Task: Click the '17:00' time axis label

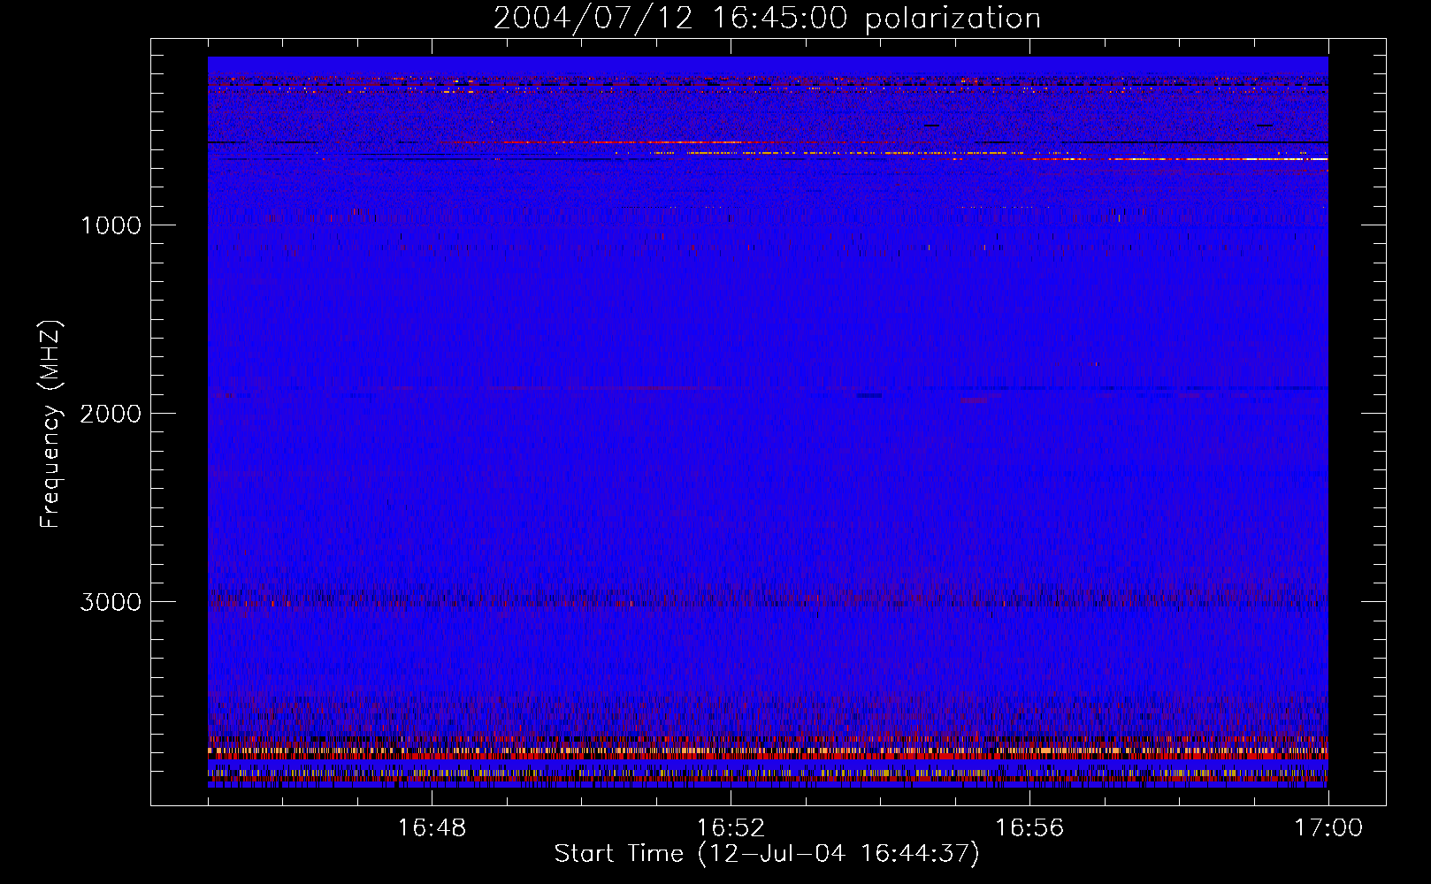Action: (x=1328, y=828)
